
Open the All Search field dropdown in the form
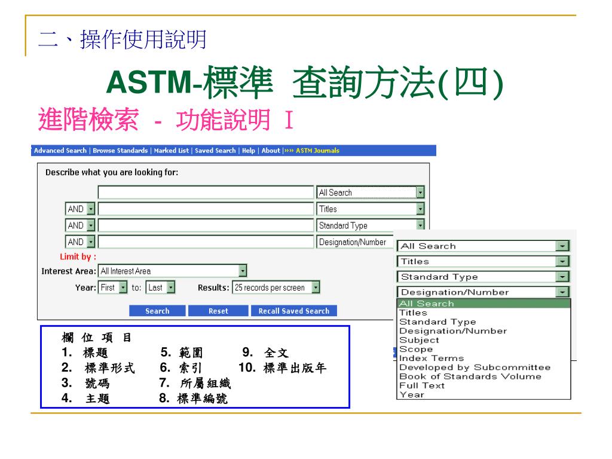pos(370,192)
